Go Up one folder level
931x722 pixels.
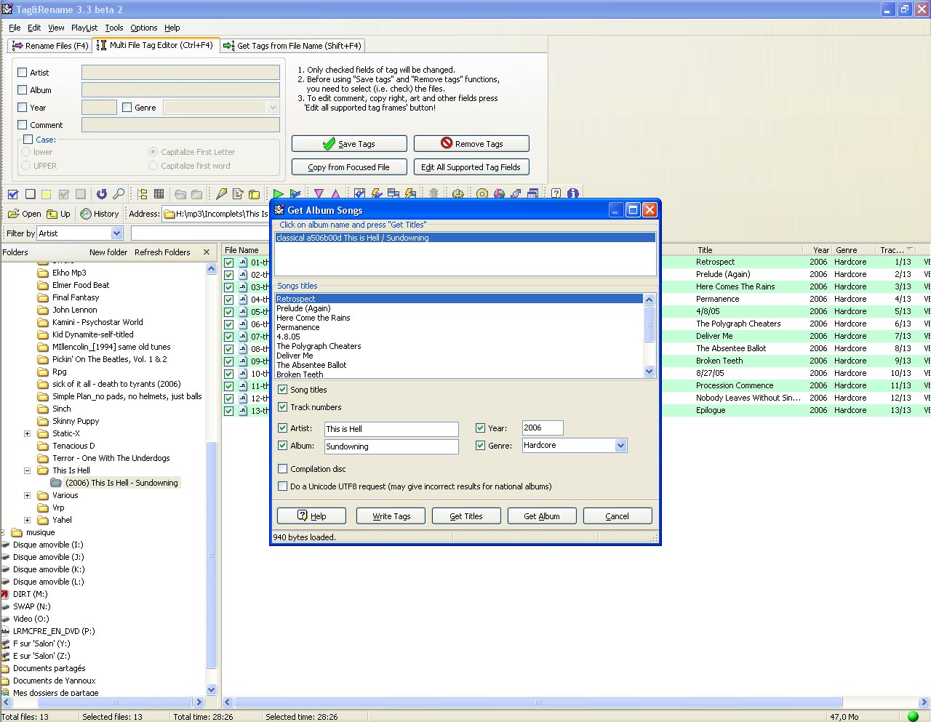(59, 214)
